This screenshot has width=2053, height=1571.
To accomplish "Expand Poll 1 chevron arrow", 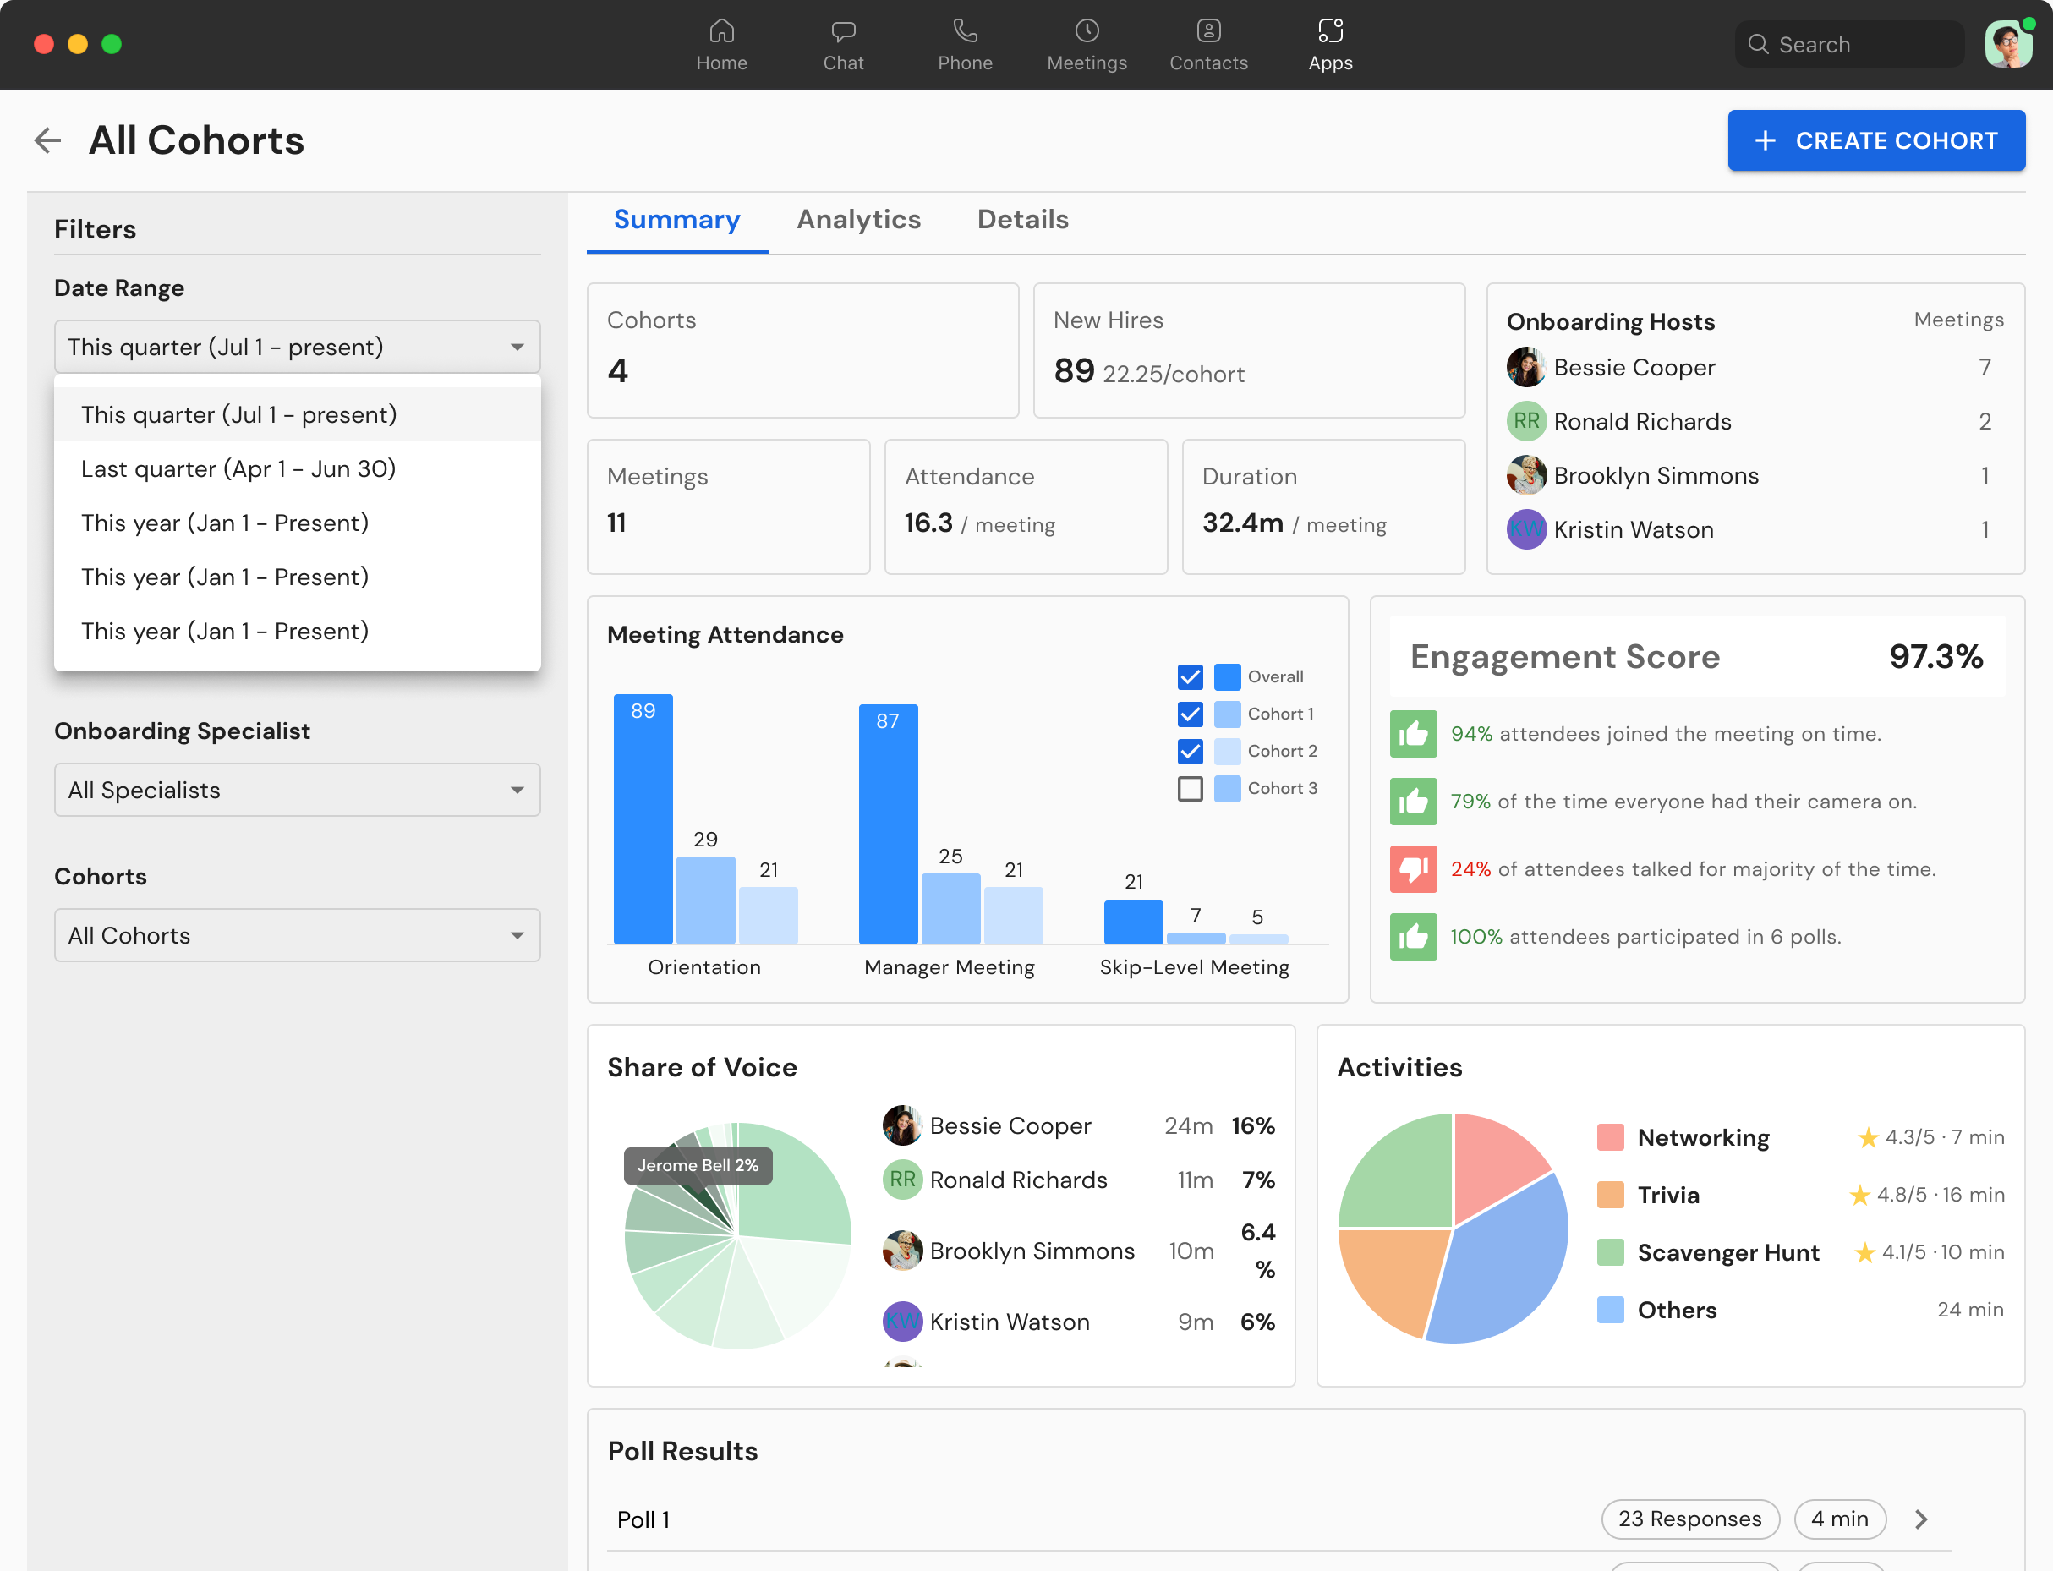I will click(x=1921, y=1519).
